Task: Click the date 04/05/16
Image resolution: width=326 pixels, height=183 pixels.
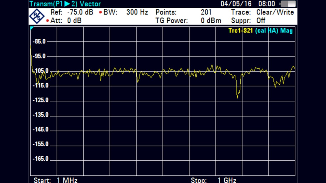Action: (x=236, y=4)
